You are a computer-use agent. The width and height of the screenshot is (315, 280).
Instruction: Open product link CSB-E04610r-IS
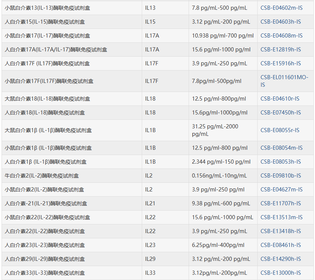click(x=280, y=99)
